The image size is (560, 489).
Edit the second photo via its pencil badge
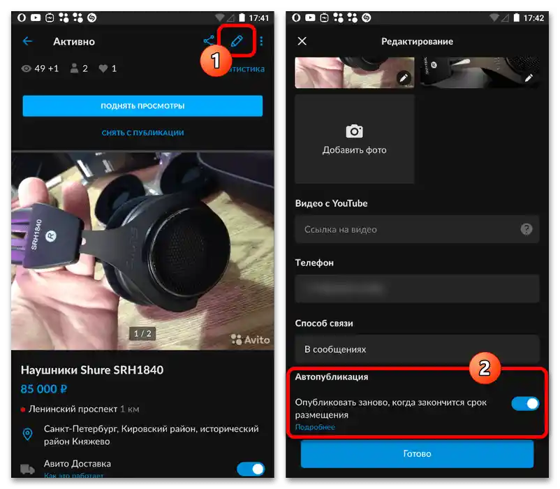[x=529, y=78]
